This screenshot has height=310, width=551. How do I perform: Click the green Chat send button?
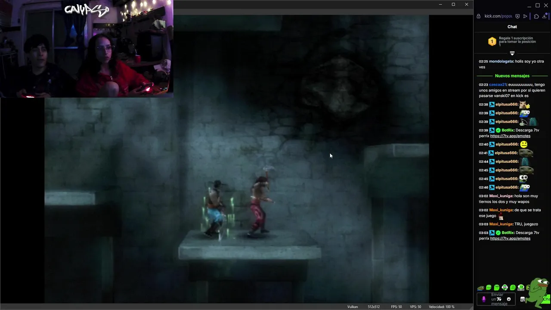coord(547,299)
